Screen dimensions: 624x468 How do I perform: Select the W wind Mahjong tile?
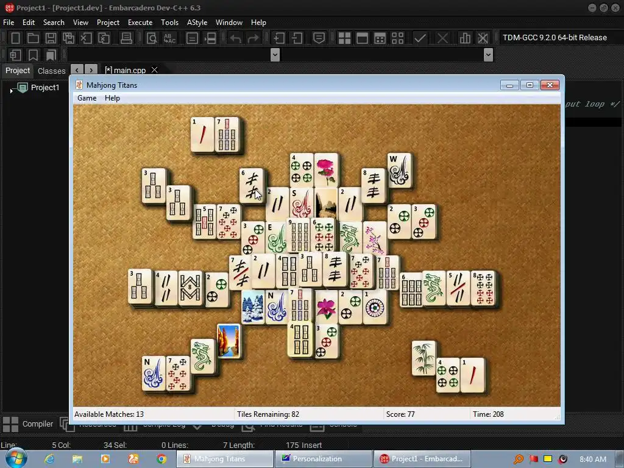[399, 171]
